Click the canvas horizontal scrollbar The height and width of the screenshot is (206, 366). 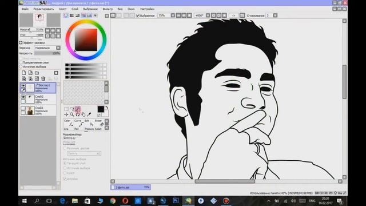coord(225,181)
